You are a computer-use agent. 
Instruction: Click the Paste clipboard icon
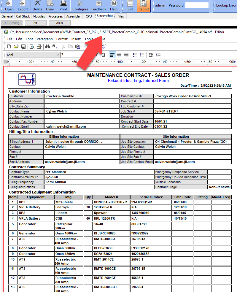[78, 47]
